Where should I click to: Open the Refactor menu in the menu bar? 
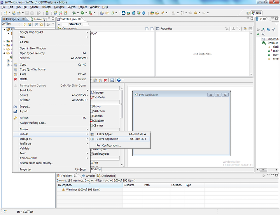click(46, 7)
